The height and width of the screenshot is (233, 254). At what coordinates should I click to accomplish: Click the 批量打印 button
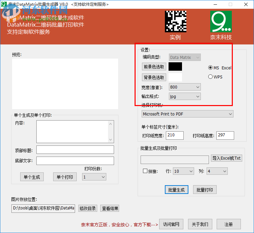point(205,190)
